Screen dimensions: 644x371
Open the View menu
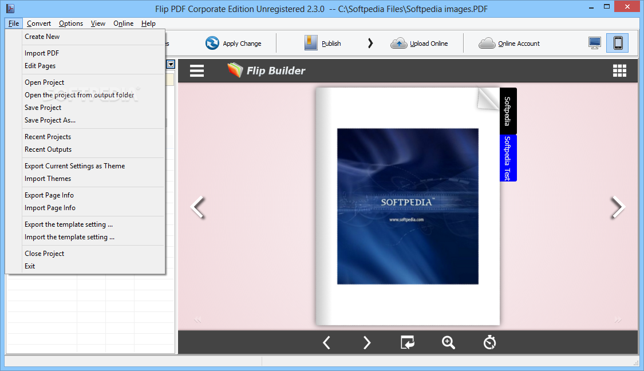coord(98,23)
